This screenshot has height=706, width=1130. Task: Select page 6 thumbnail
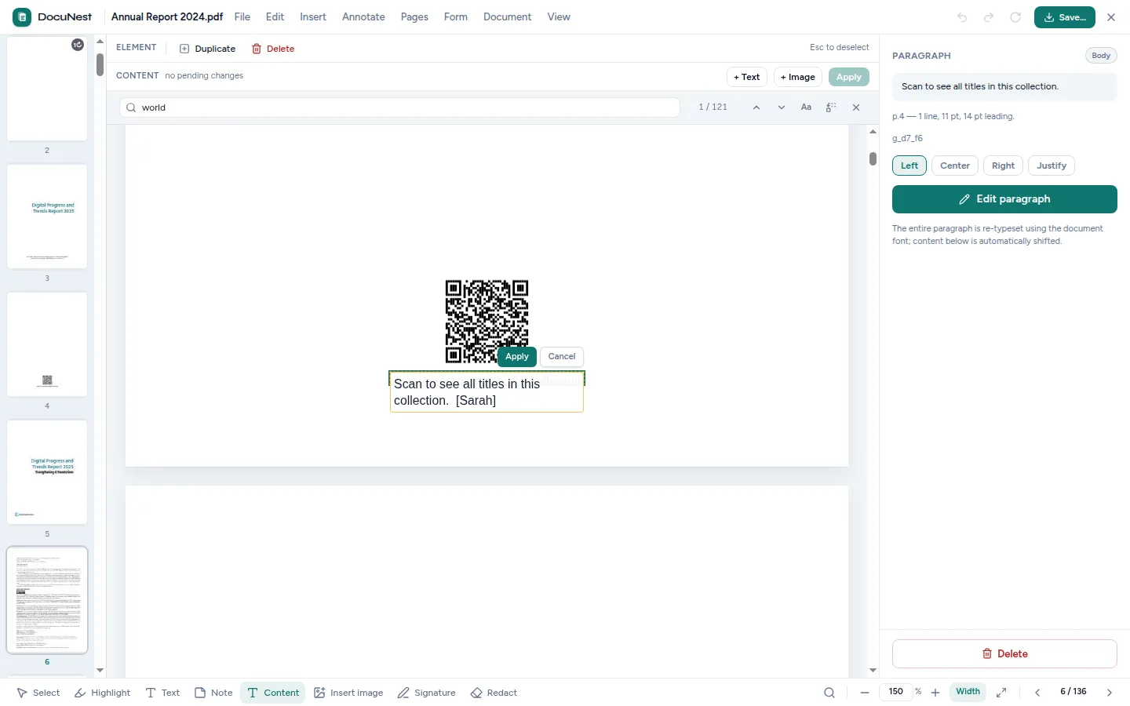[x=47, y=600]
